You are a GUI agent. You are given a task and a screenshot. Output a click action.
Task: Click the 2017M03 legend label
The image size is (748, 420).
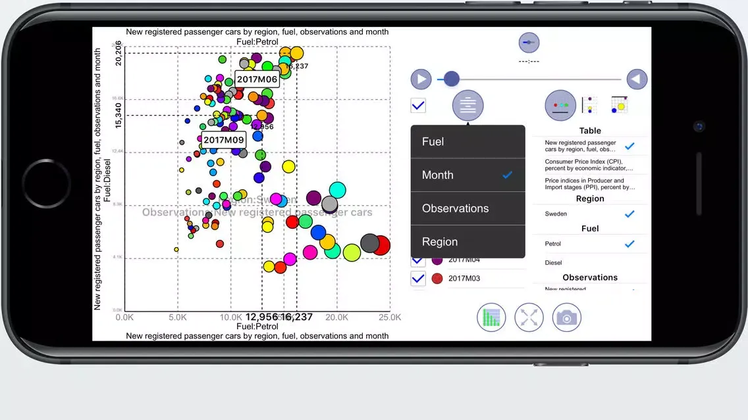464,279
